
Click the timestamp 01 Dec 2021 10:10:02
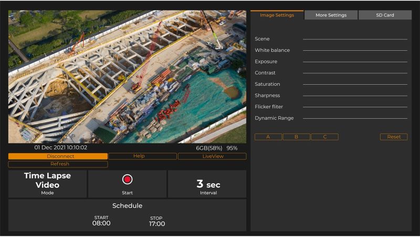61,148
